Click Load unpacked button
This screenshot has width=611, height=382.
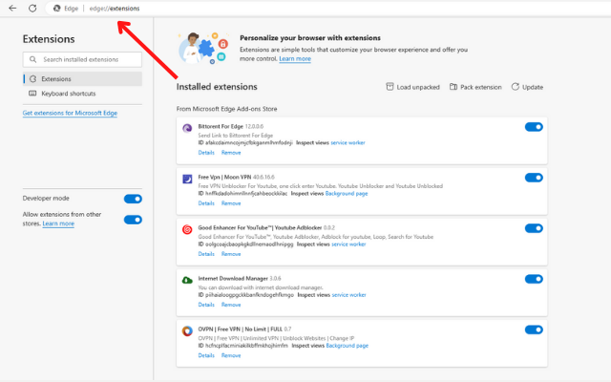point(412,87)
